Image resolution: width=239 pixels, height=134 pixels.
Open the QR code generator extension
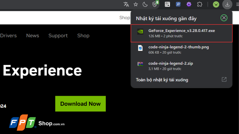(x=167, y=4)
